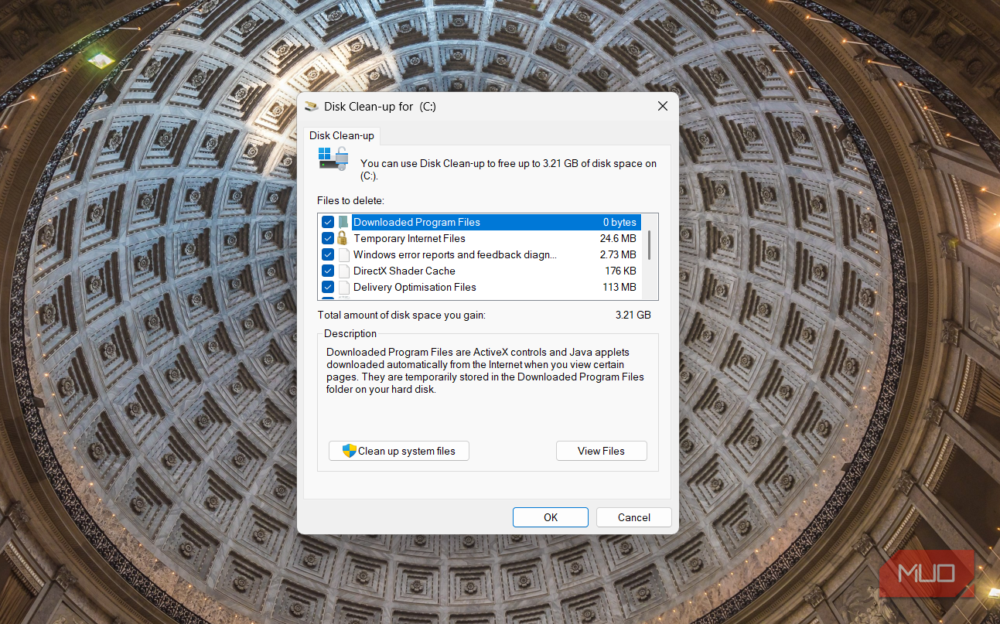Open View Files
1000x624 pixels.
[601, 451]
